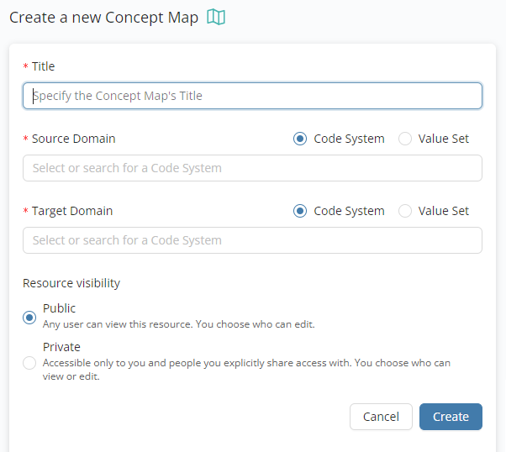Open the Source Domain Code System search dropdown
The height and width of the screenshot is (452, 506).
click(x=252, y=168)
